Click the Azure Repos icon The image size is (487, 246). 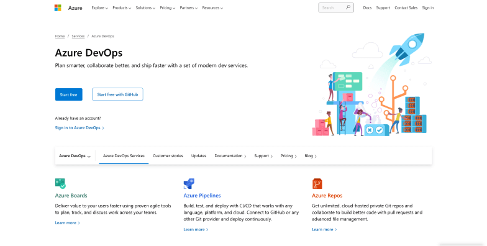click(x=317, y=184)
